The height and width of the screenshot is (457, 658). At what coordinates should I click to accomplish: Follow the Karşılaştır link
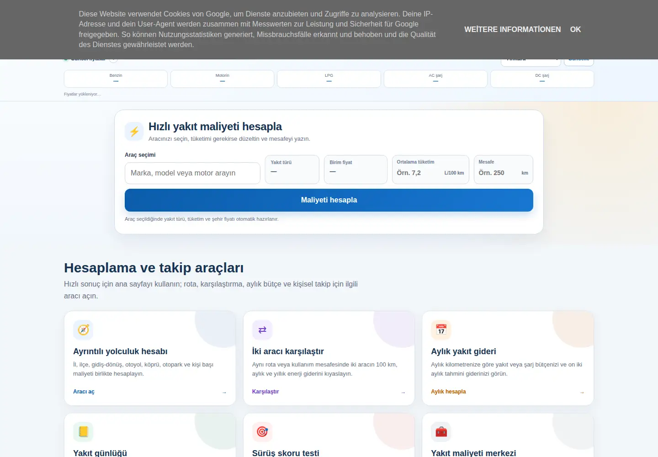pos(265,392)
